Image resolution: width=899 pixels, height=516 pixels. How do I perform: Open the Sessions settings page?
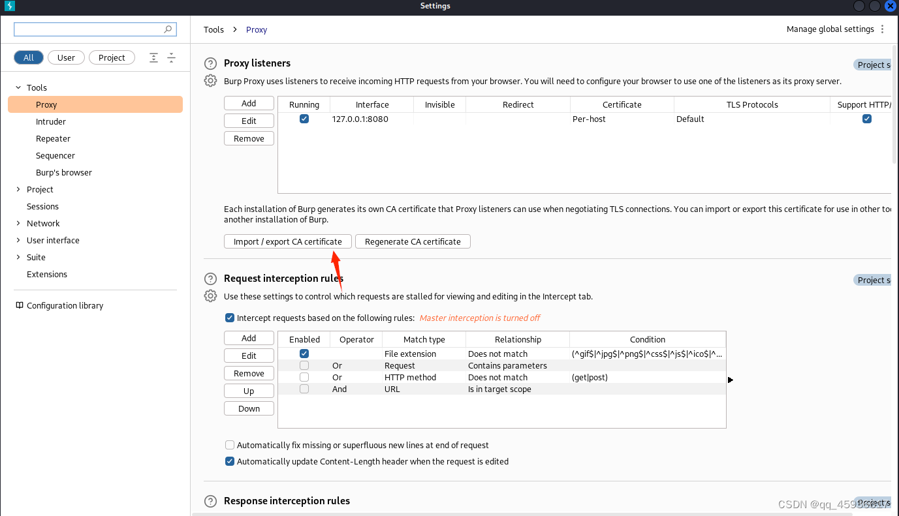click(x=42, y=206)
